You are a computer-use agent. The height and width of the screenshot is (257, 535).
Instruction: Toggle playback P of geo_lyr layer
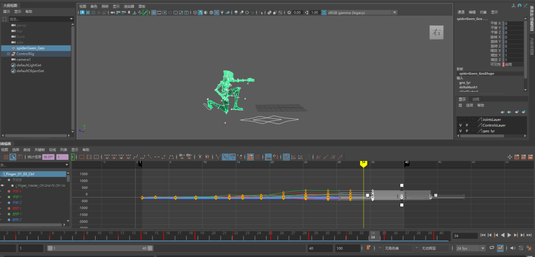pyautogui.click(x=467, y=131)
